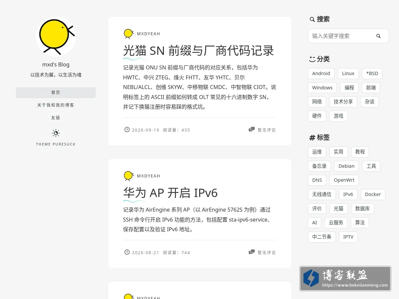Filter by 实用 tag
Image resolution: width=399 pixels, height=299 pixels.
pyautogui.click(x=338, y=152)
